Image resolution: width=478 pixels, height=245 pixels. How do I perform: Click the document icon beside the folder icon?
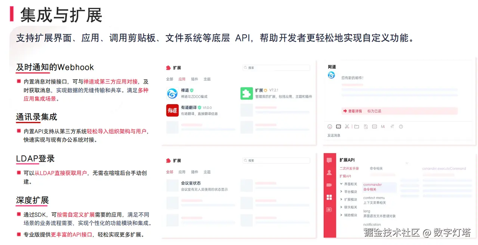point(366,127)
